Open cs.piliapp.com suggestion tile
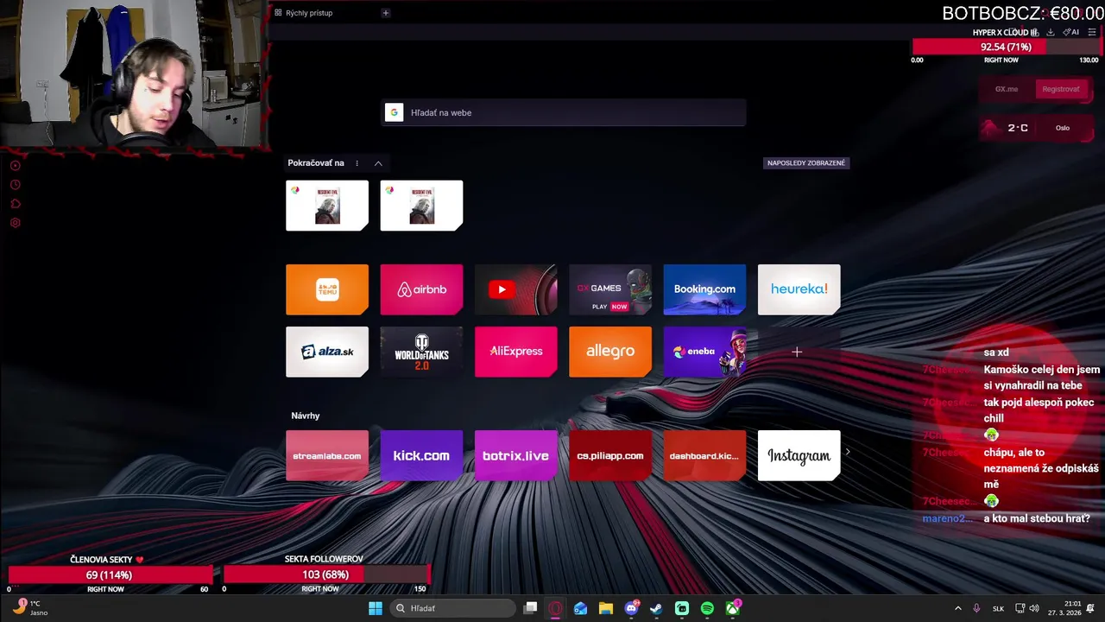The width and height of the screenshot is (1105, 622). [x=610, y=455]
